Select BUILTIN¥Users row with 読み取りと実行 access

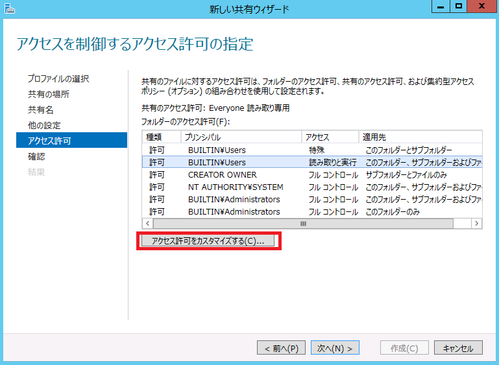click(x=312, y=162)
